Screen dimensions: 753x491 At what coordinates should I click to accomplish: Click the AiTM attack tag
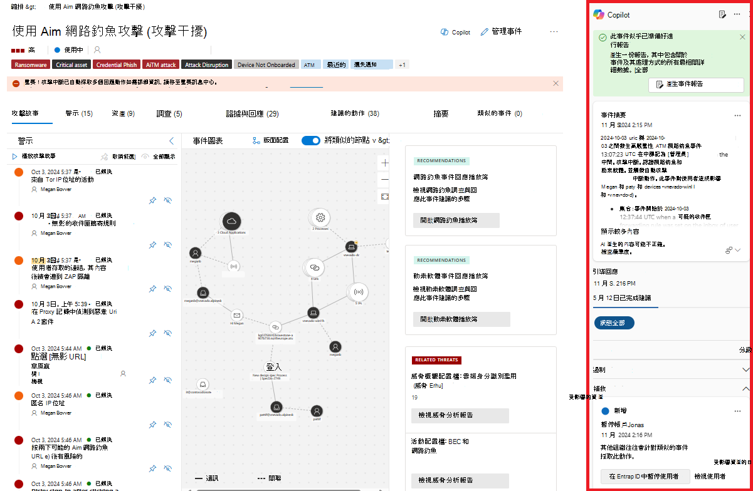pos(161,65)
